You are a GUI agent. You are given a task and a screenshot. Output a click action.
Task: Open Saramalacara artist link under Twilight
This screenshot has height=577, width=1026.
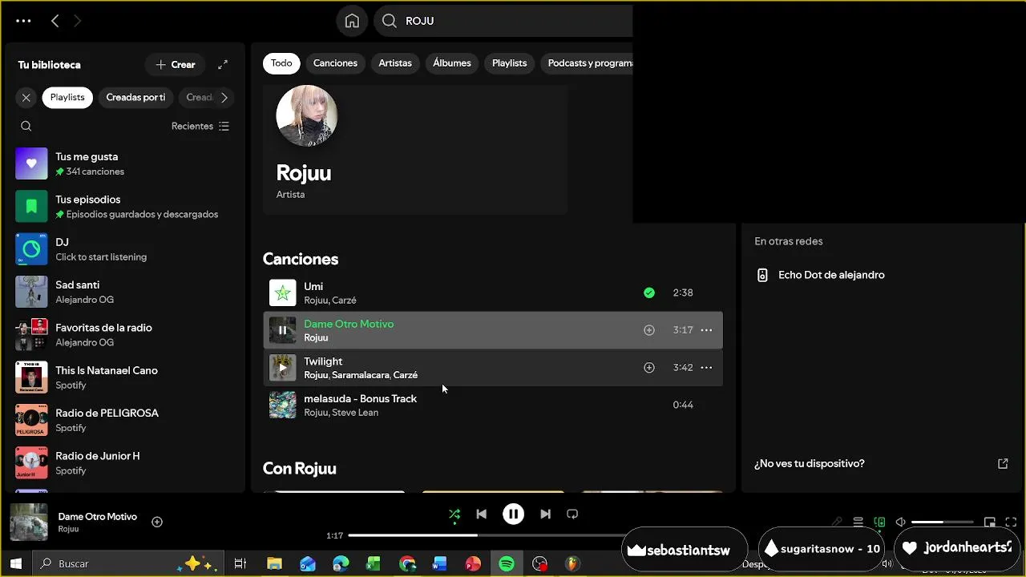pos(361,375)
